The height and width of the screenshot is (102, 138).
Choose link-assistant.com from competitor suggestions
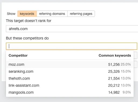coord(70,85)
